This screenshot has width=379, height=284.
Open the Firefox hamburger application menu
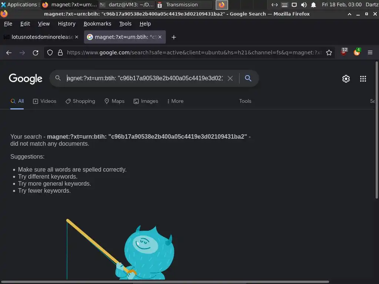tap(370, 53)
